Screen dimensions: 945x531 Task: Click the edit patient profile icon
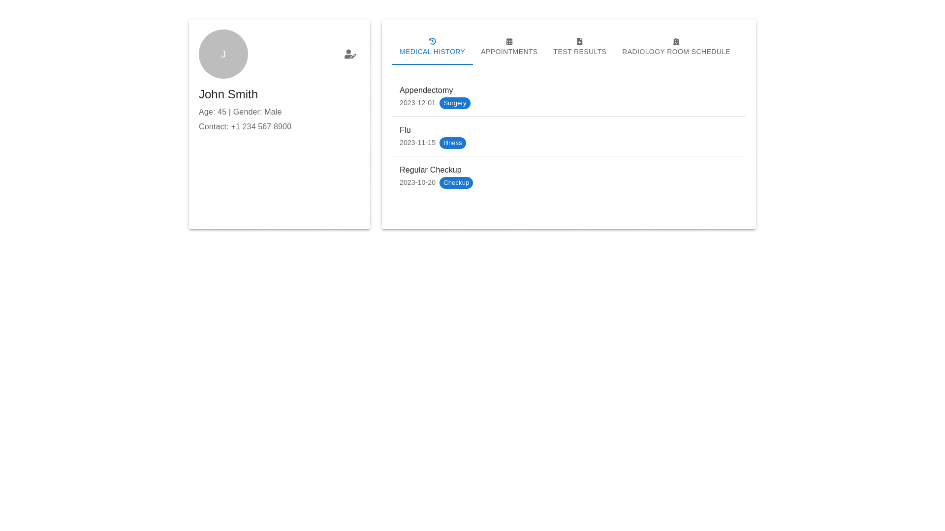point(350,55)
